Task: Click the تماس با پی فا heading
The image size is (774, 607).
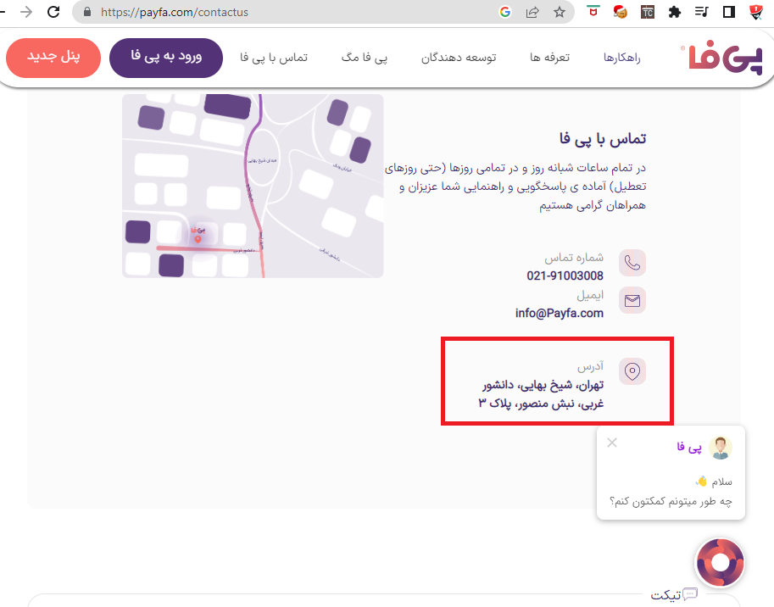Action: click(603, 139)
